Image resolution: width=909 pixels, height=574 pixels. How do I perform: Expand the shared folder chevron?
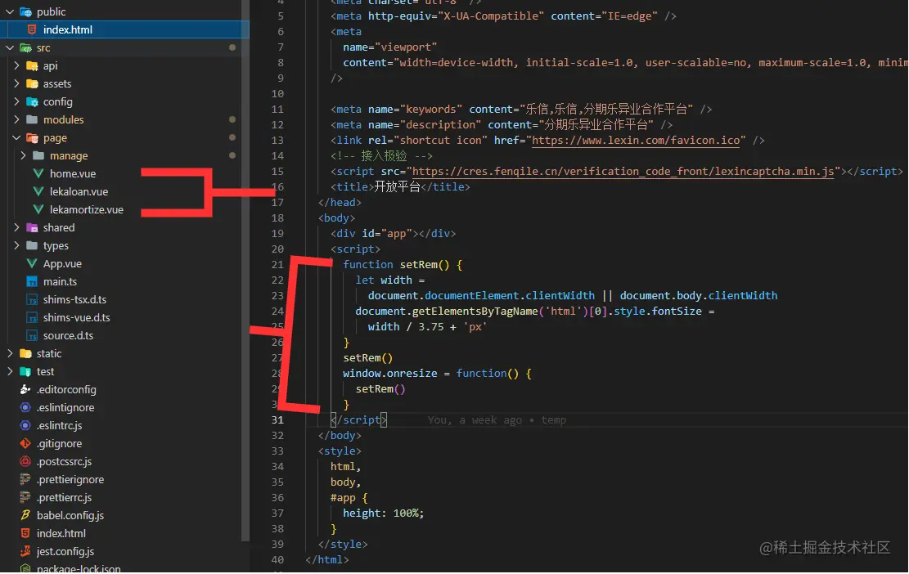(x=17, y=227)
